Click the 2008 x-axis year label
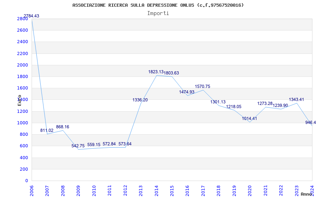The image size is (316, 198). (x=63, y=190)
